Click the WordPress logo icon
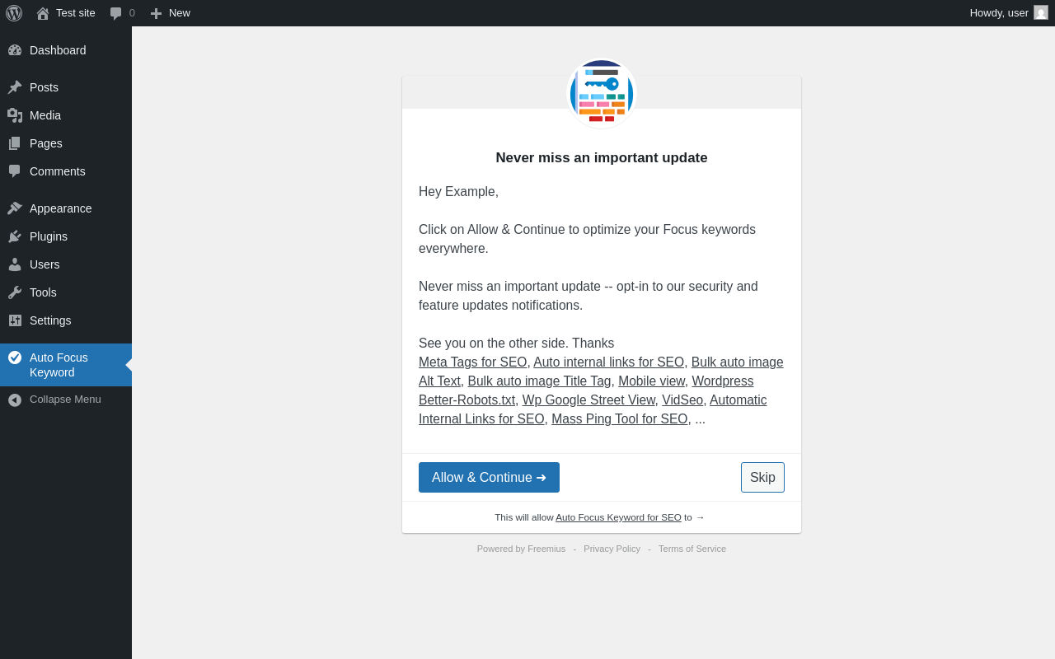 coord(14,13)
